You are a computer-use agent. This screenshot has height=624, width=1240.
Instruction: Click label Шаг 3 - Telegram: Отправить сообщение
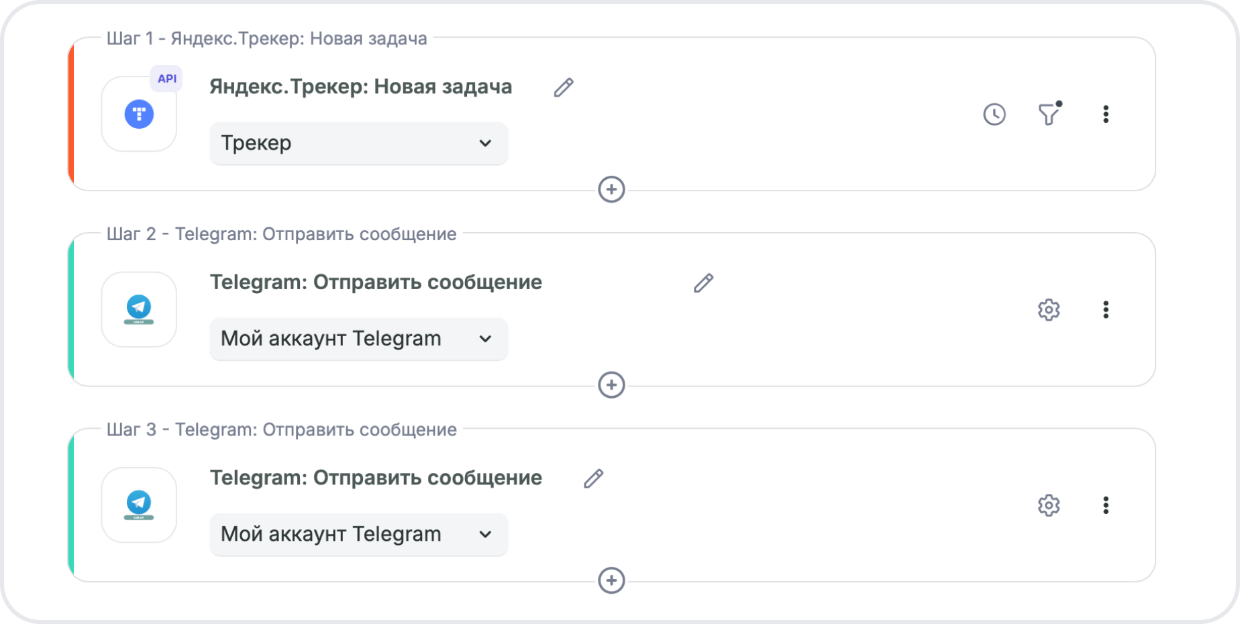[282, 430]
